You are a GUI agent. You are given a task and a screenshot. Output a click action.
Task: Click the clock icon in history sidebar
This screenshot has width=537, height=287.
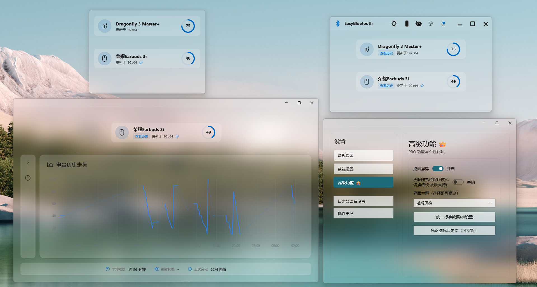tap(28, 178)
